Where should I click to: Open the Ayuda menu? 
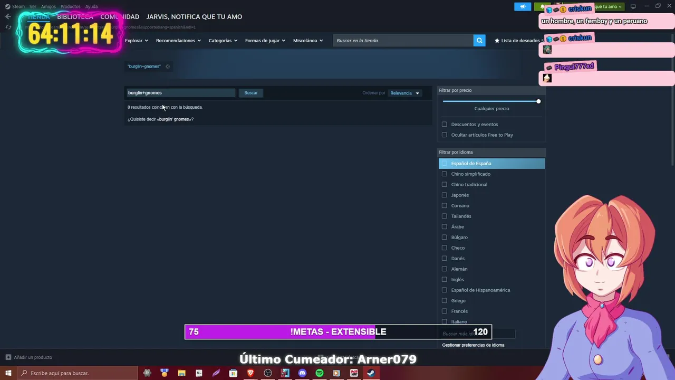pyautogui.click(x=92, y=6)
